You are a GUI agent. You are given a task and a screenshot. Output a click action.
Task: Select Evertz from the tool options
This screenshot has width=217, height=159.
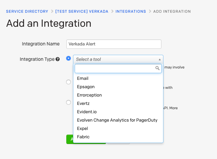tap(83, 104)
